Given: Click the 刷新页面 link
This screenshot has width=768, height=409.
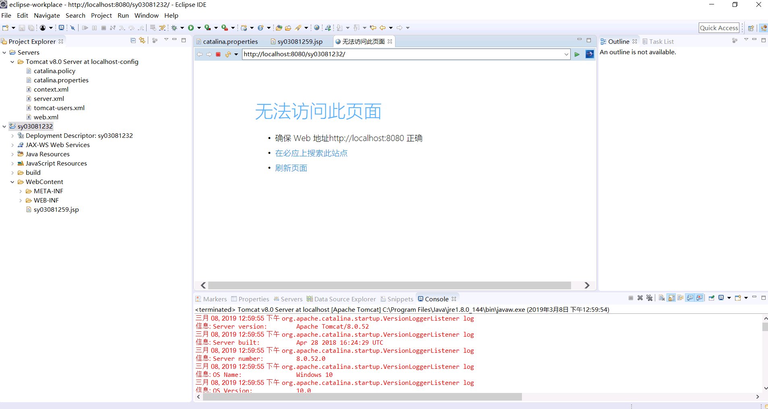Looking at the screenshot, I should (x=291, y=168).
